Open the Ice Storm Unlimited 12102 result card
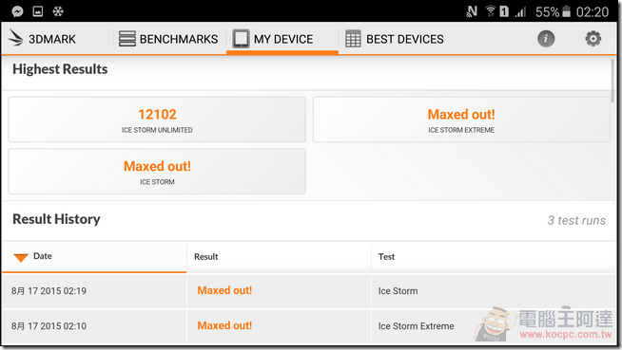Viewport: 622px width, 350px height. pyautogui.click(x=157, y=120)
